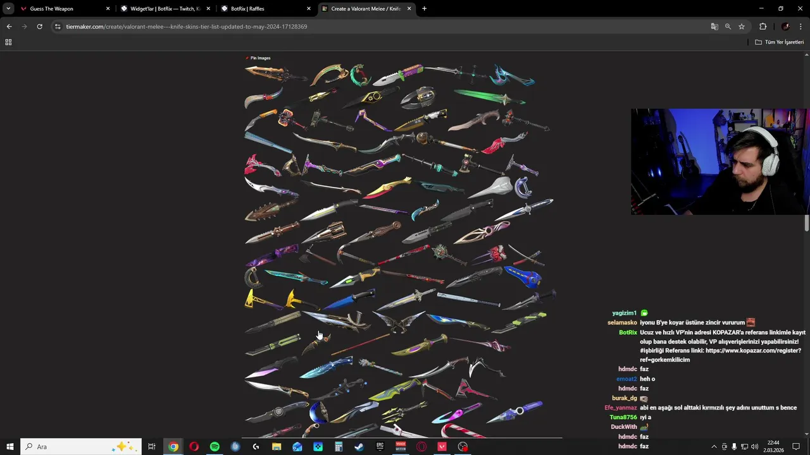
Task: Open a new browser tab
Action: pos(424,9)
